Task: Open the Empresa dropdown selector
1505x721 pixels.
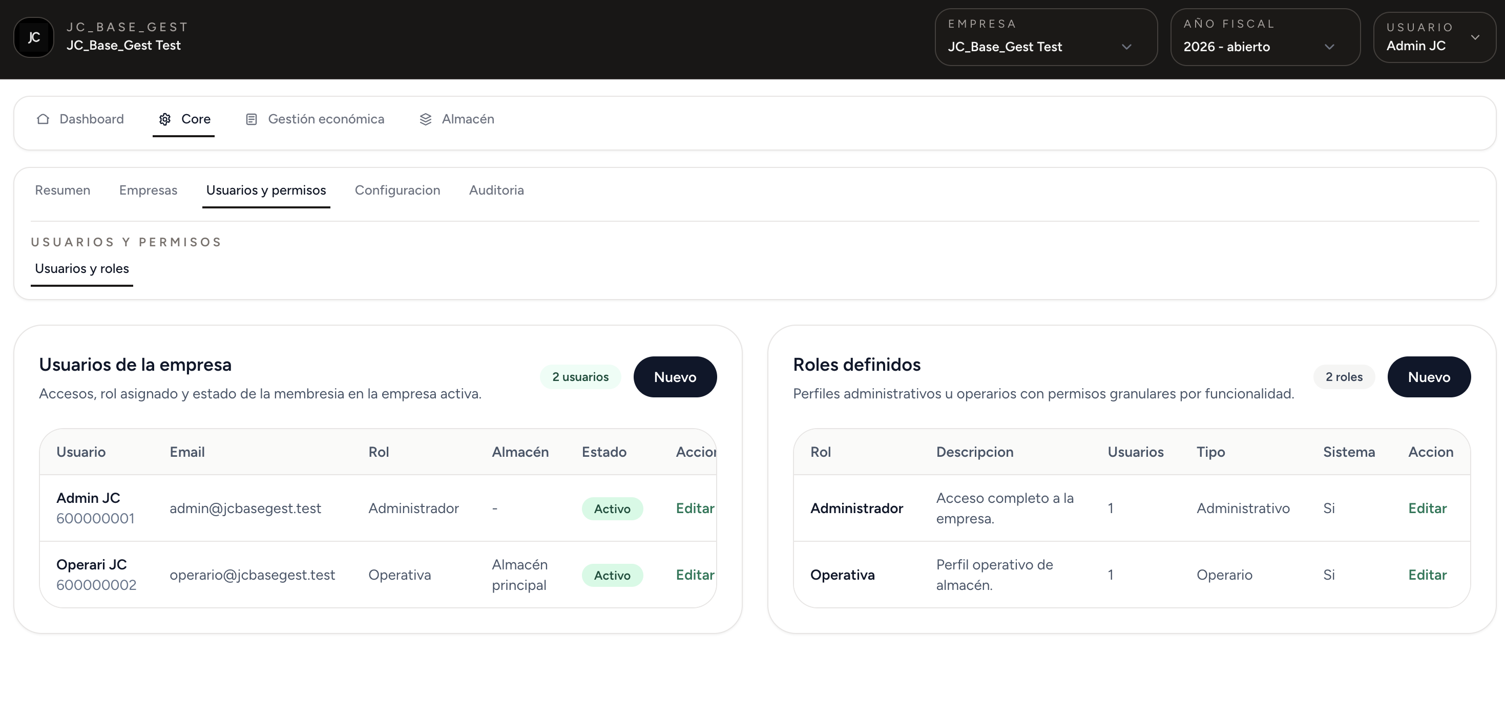Action: coord(1046,37)
